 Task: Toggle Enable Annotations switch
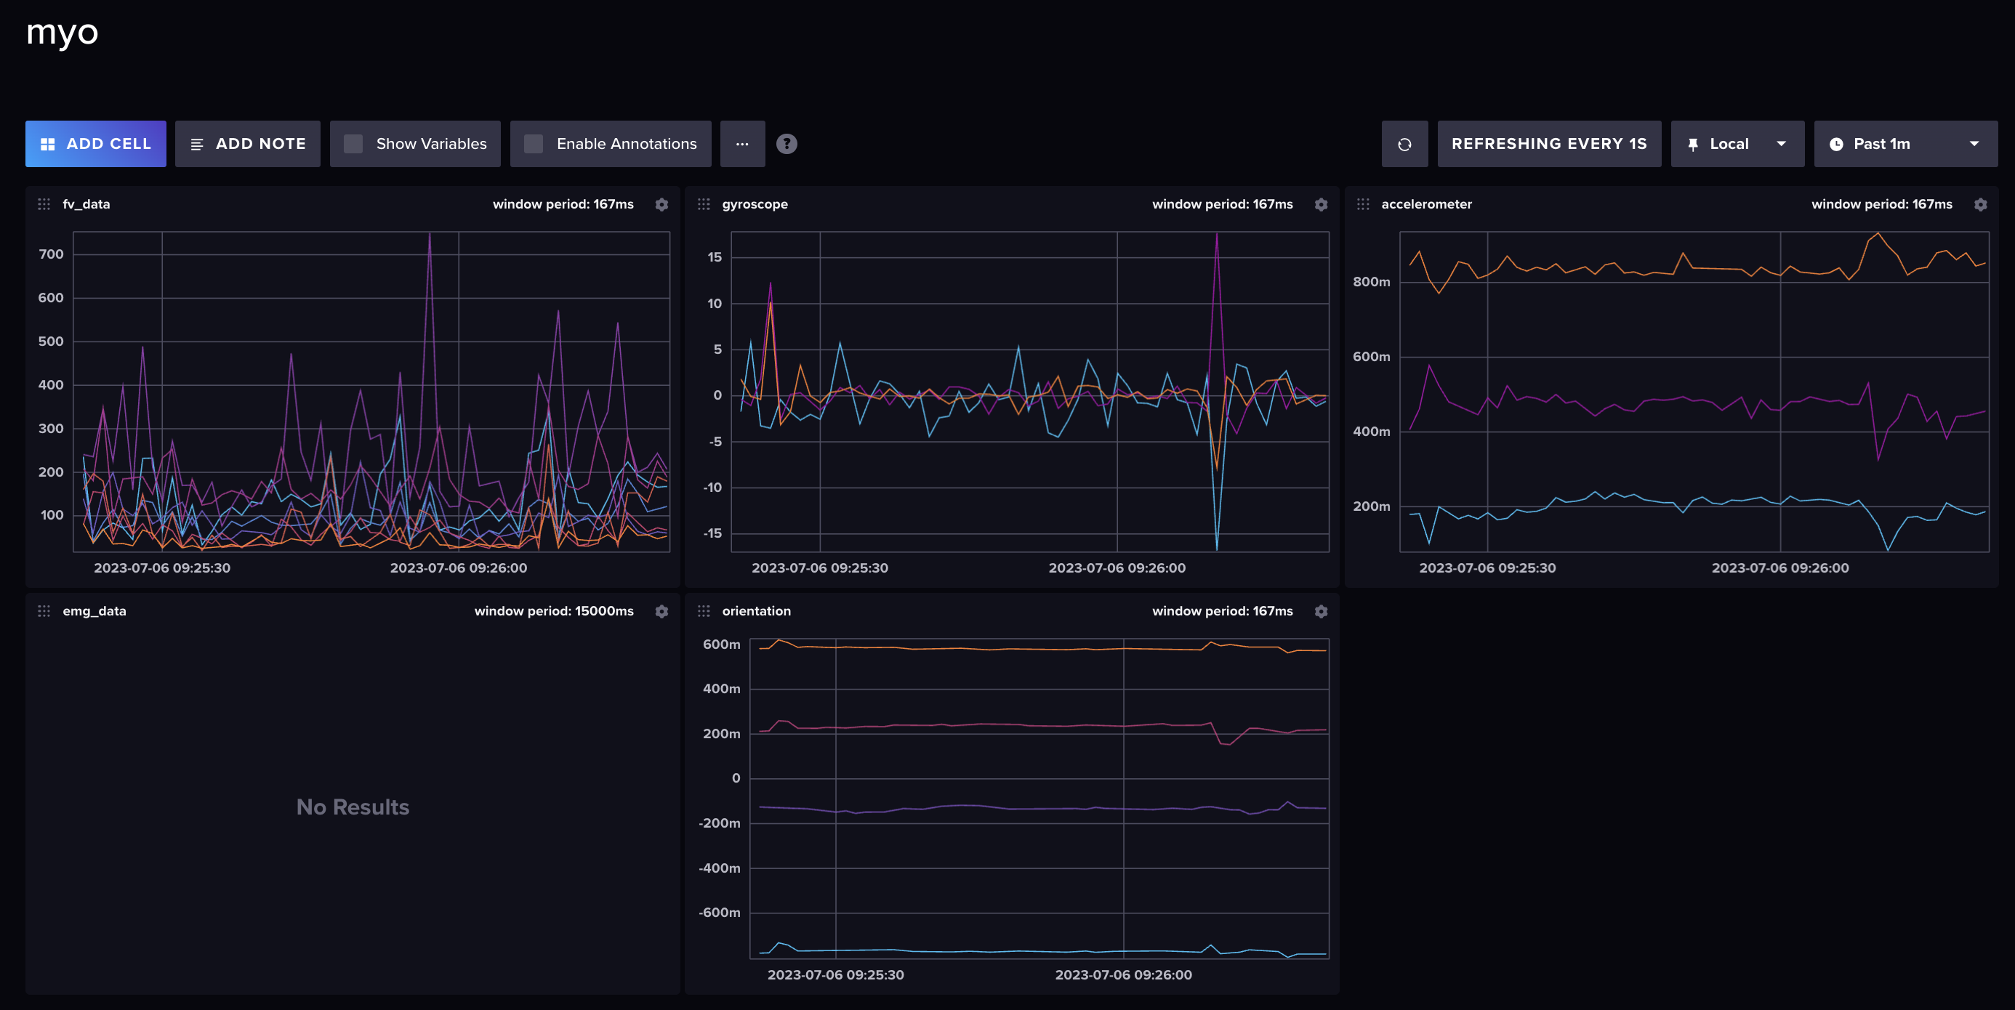click(534, 143)
